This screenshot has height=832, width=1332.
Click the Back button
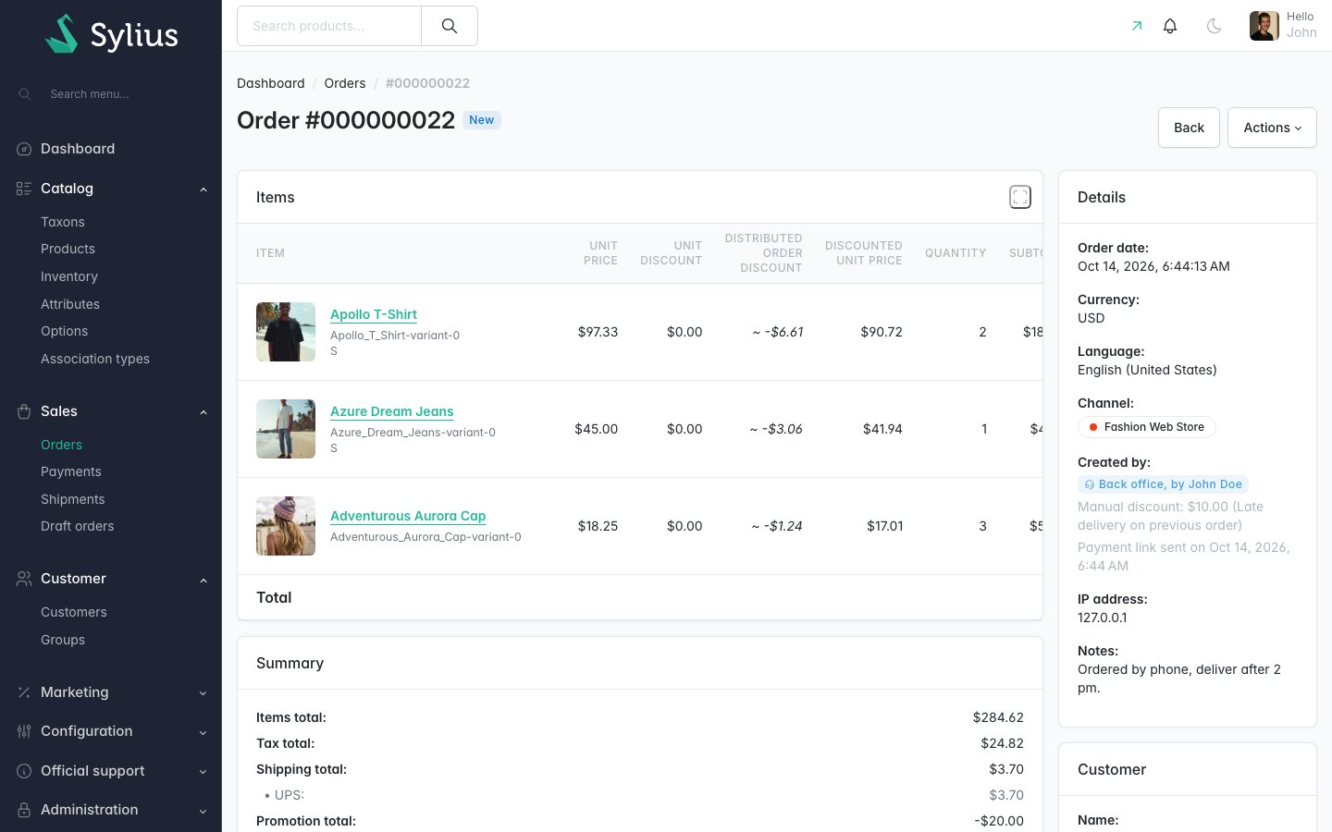(1189, 128)
